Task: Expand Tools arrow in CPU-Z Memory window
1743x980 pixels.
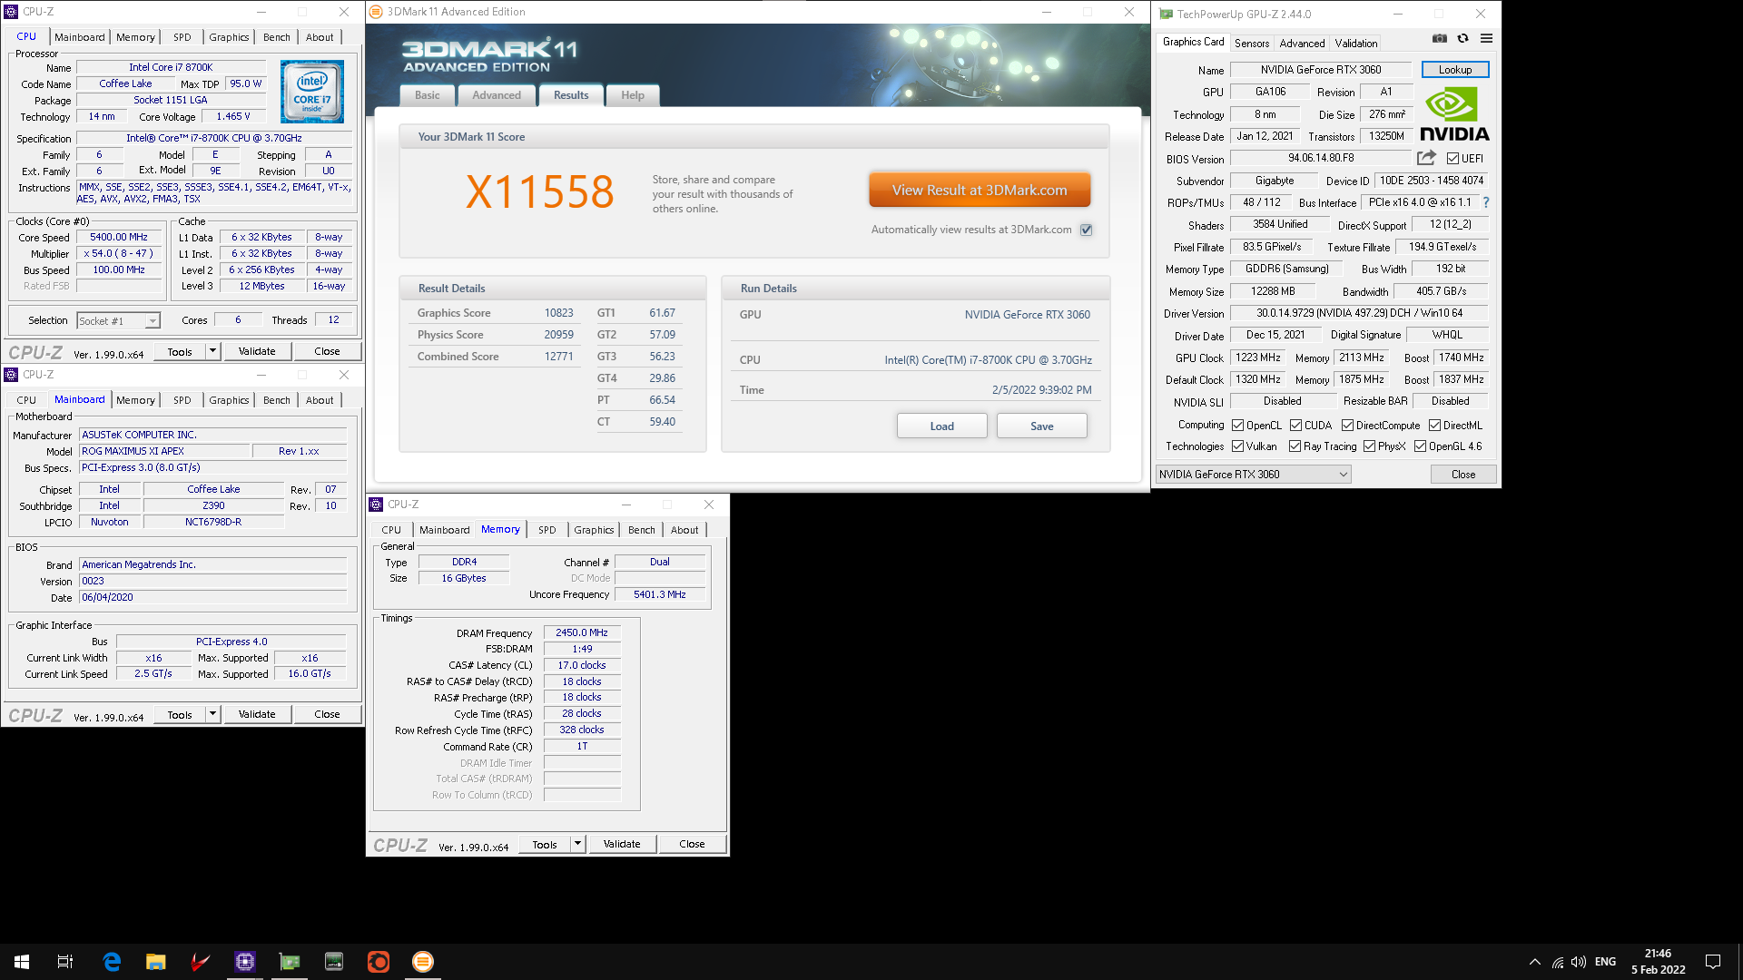Action: click(577, 844)
